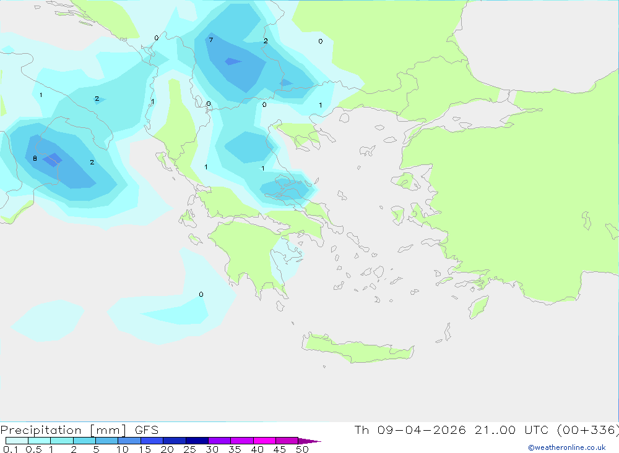Click legend scale label '20'

(x=167, y=449)
